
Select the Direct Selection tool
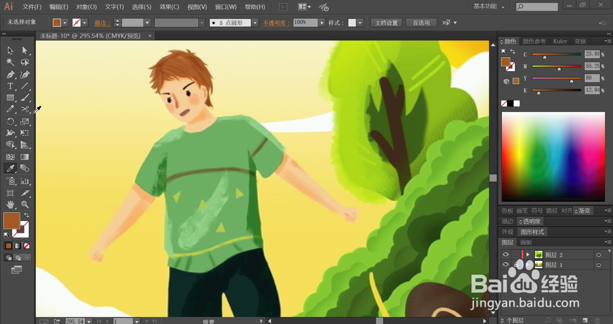tap(25, 50)
